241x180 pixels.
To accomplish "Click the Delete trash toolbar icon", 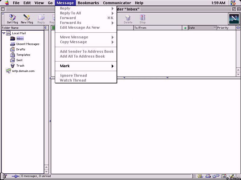I will click(128, 17).
